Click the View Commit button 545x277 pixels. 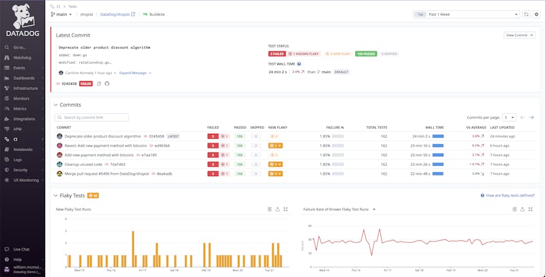click(x=520, y=35)
